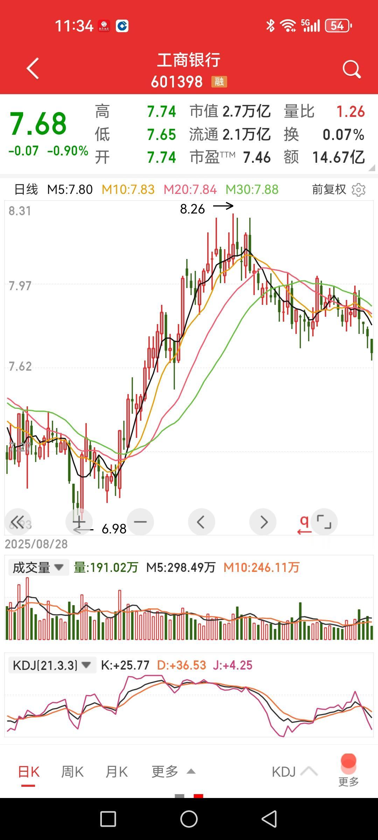Tap the K:+25.77 indicator value
Screen dimensions: 378x840
[x=125, y=665]
